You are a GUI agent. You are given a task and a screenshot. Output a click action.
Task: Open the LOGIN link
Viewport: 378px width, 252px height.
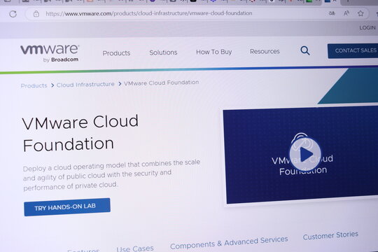(367, 28)
